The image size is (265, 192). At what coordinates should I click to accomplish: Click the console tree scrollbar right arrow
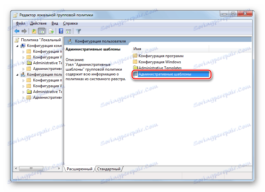tap(59, 168)
